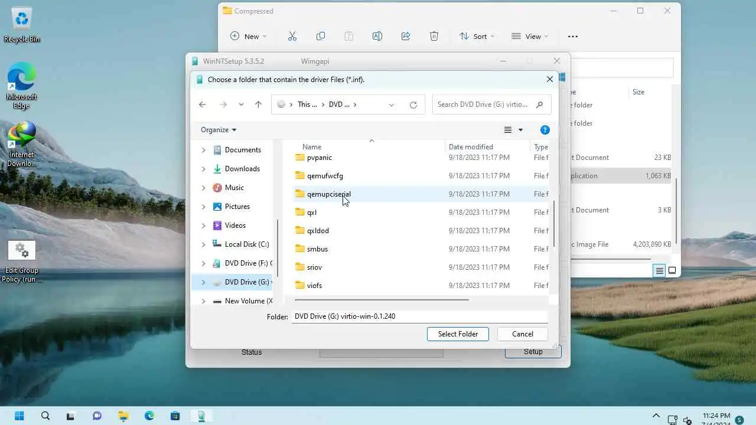Click the help question mark icon in dialog
This screenshot has width=756, height=425.
(x=545, y=130)
